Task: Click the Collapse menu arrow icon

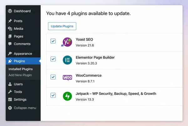Action: tap(10, 108)
